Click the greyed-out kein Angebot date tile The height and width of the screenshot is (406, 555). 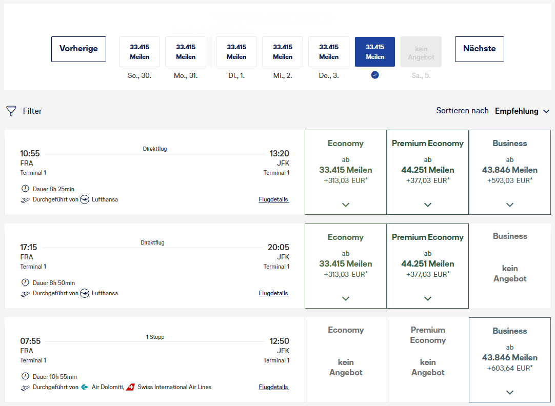tap(421, 51)
